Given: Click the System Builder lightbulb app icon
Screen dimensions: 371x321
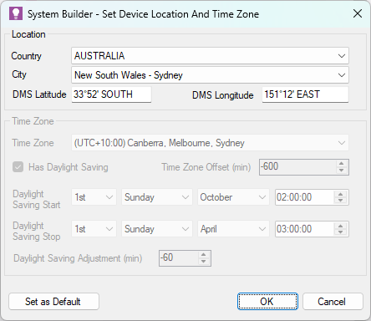Looking at the screenshot, I should (16, 13).
